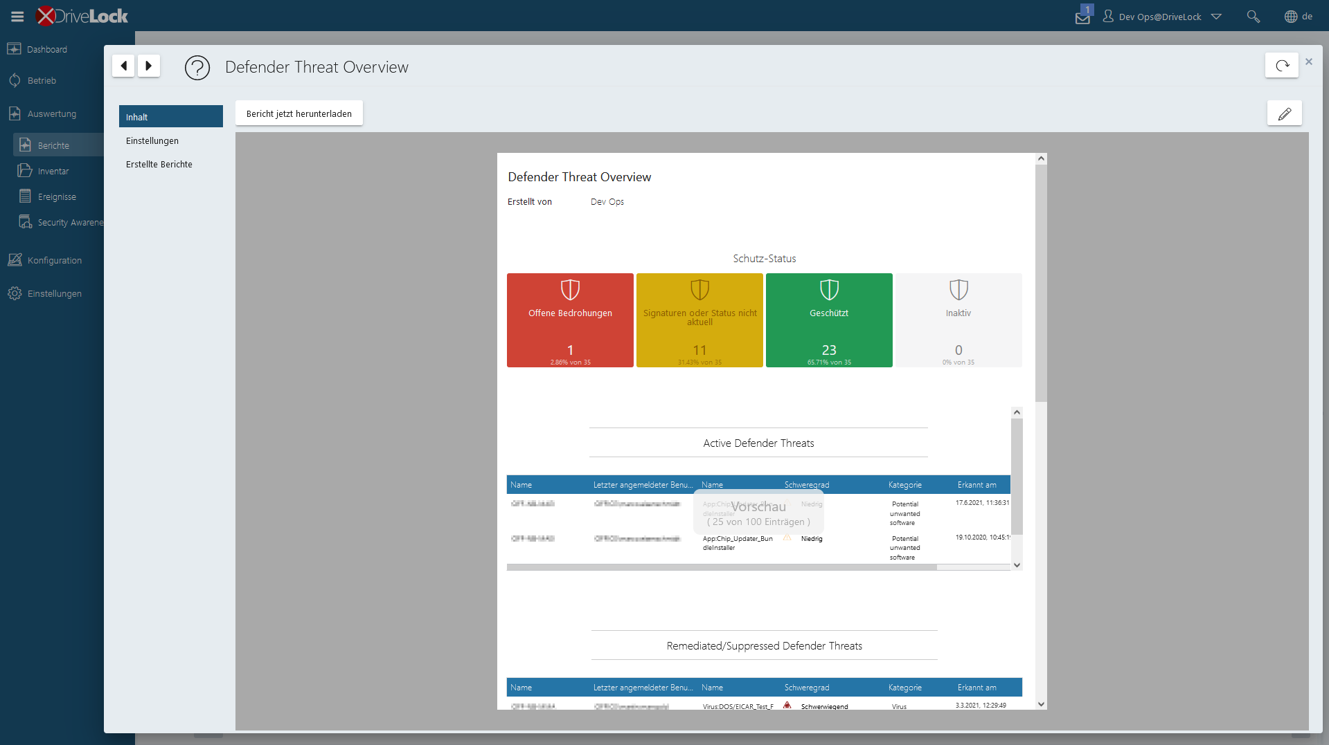The height and width of the screenshot is (745, 1329).
Task: Click the report preview scroll down arrow
Action: [x=1041, y=704]
